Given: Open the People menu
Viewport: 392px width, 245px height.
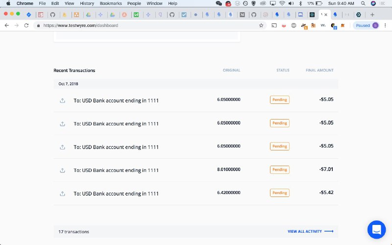Looking at the screenshot, I should click(134, 3).
